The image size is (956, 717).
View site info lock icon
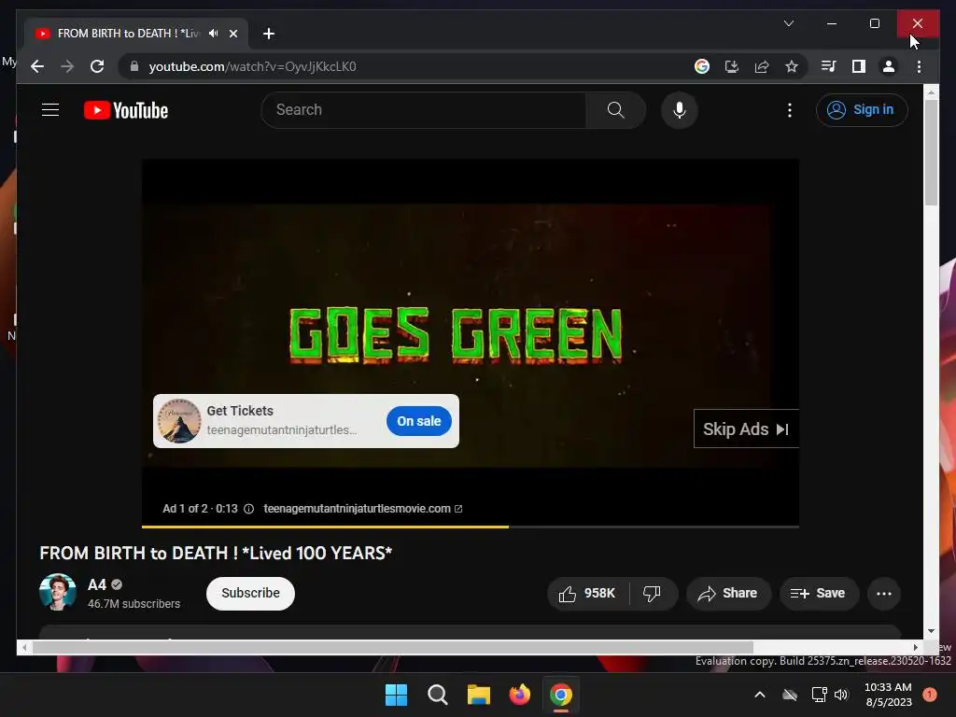click(134, 66)
